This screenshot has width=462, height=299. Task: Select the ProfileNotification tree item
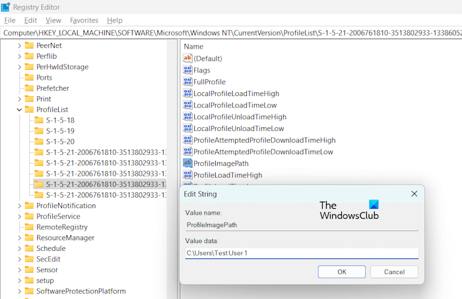point(66,205)
